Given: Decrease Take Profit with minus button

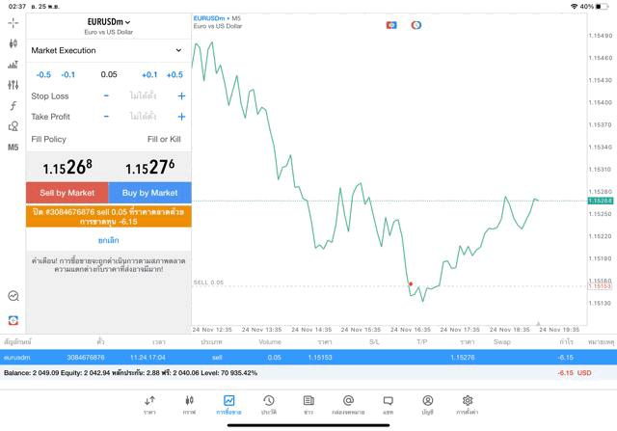Looking at the screenshot, I should point(106,117).
